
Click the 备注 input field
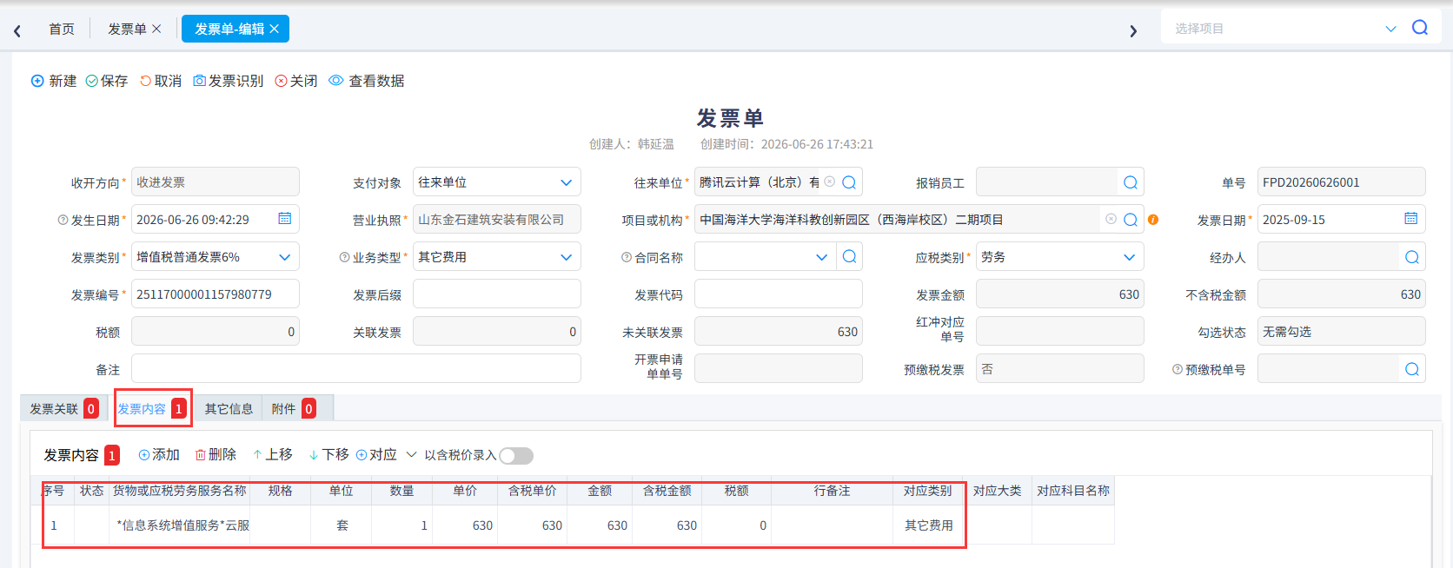pyautogui.click(x=356, y=368)
